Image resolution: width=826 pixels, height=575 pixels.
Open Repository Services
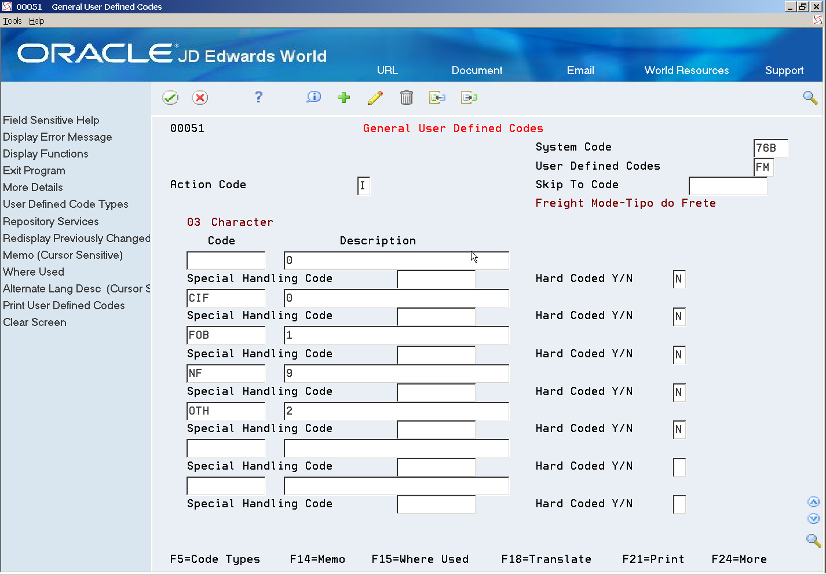(x=51, y=221)
